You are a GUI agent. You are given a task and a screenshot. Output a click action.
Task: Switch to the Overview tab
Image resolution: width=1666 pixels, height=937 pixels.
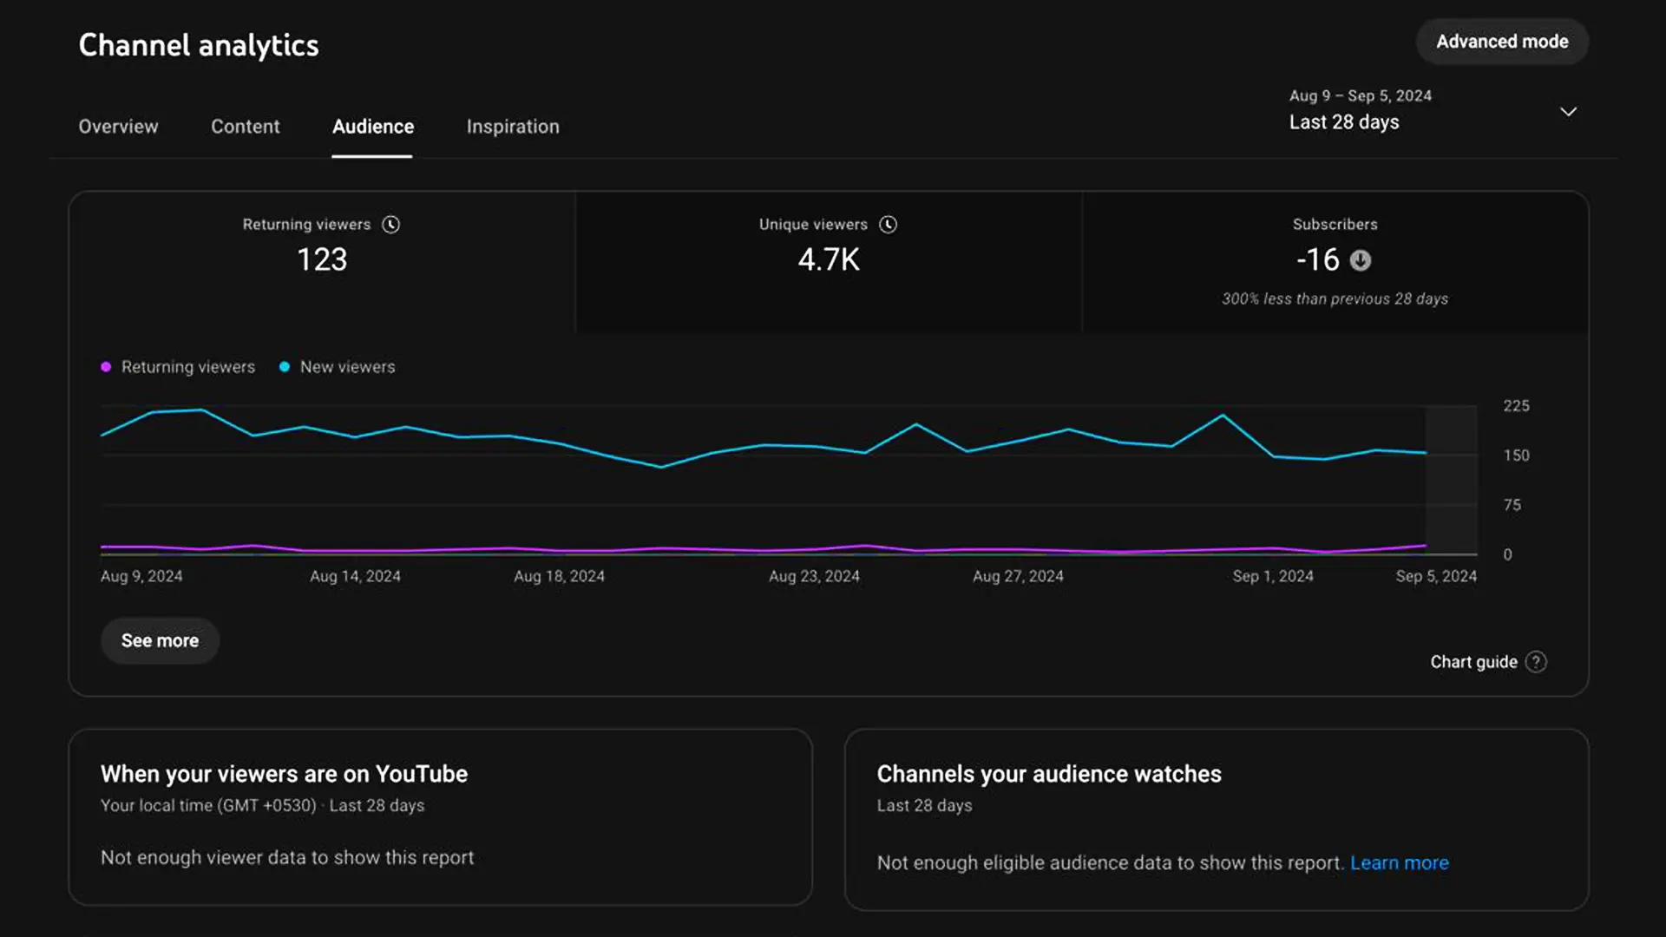(119, 127)
